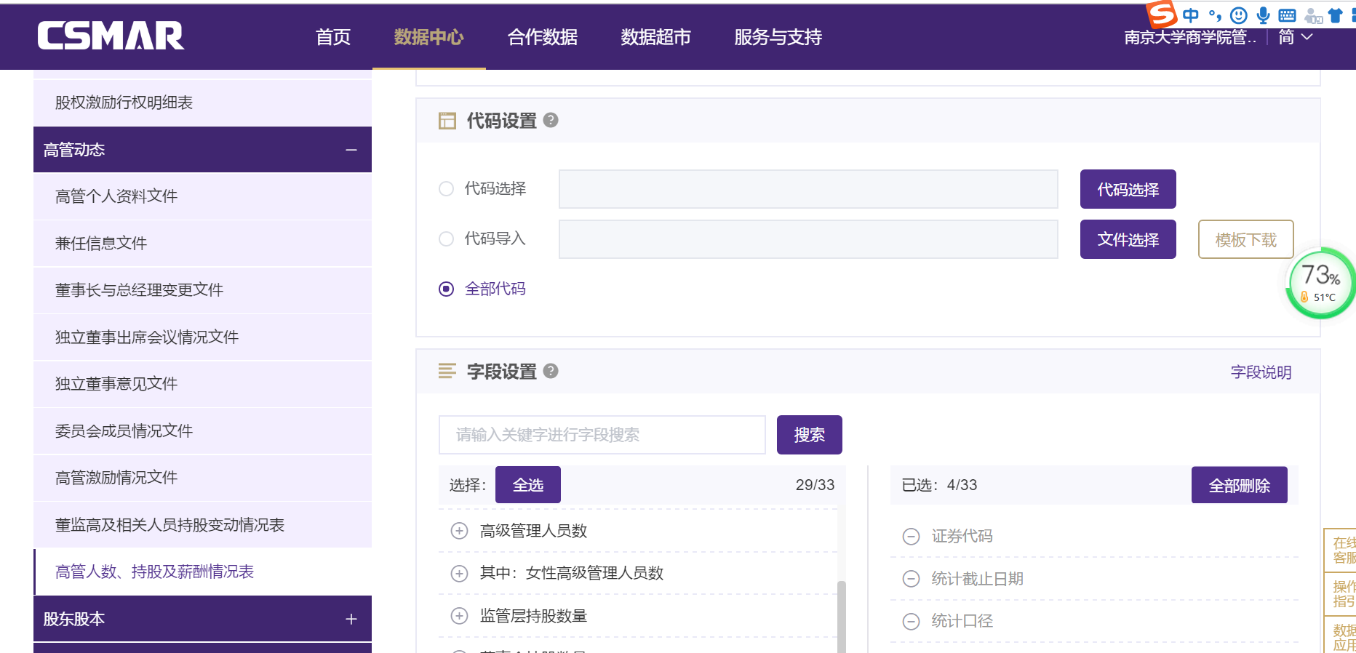Click the field list vertical scrollbar

point(842,616)
